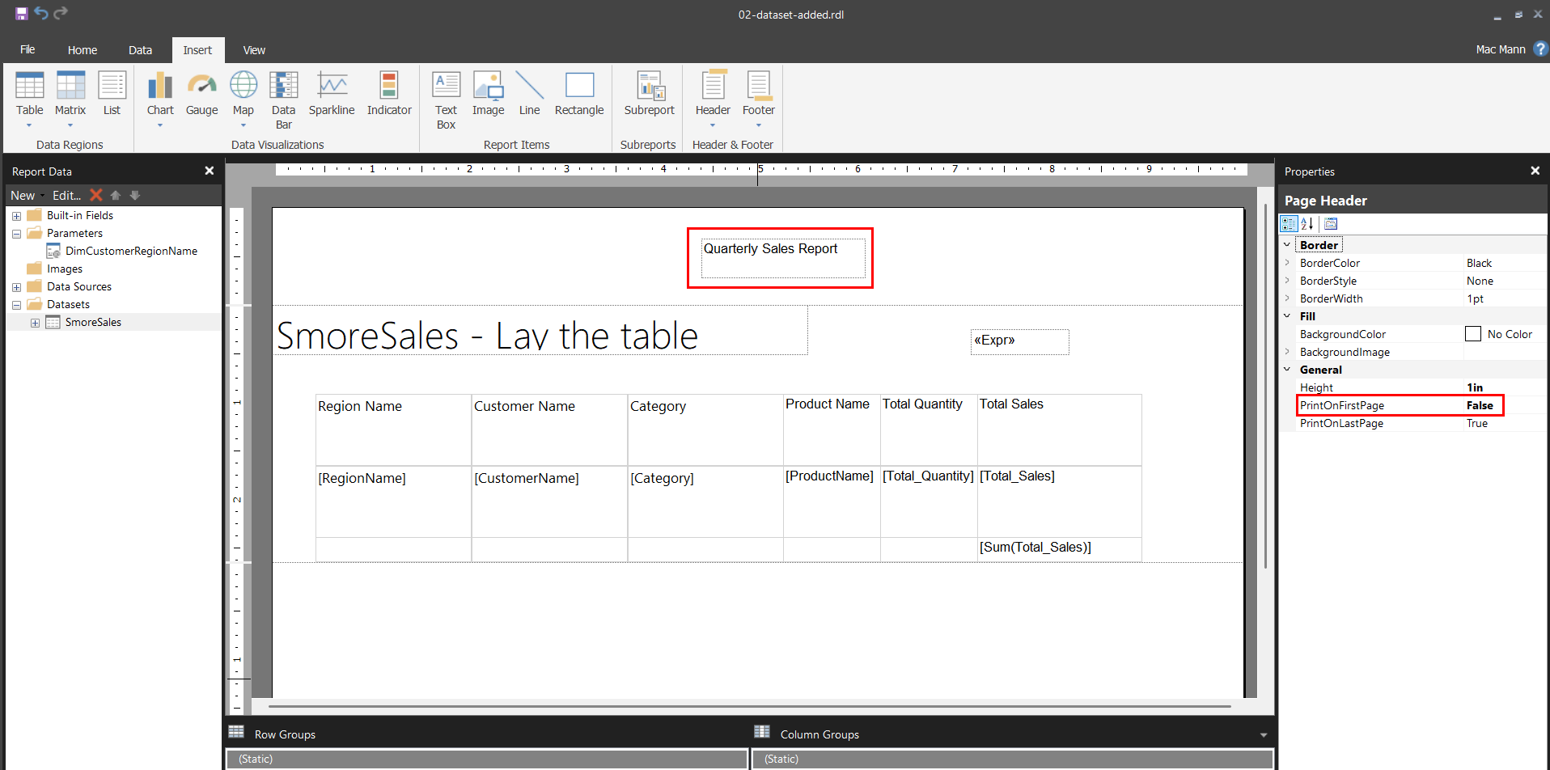Switch Properties to categorized view
The height and width of the screenshot is (770, 1550).
(1289, 224)
